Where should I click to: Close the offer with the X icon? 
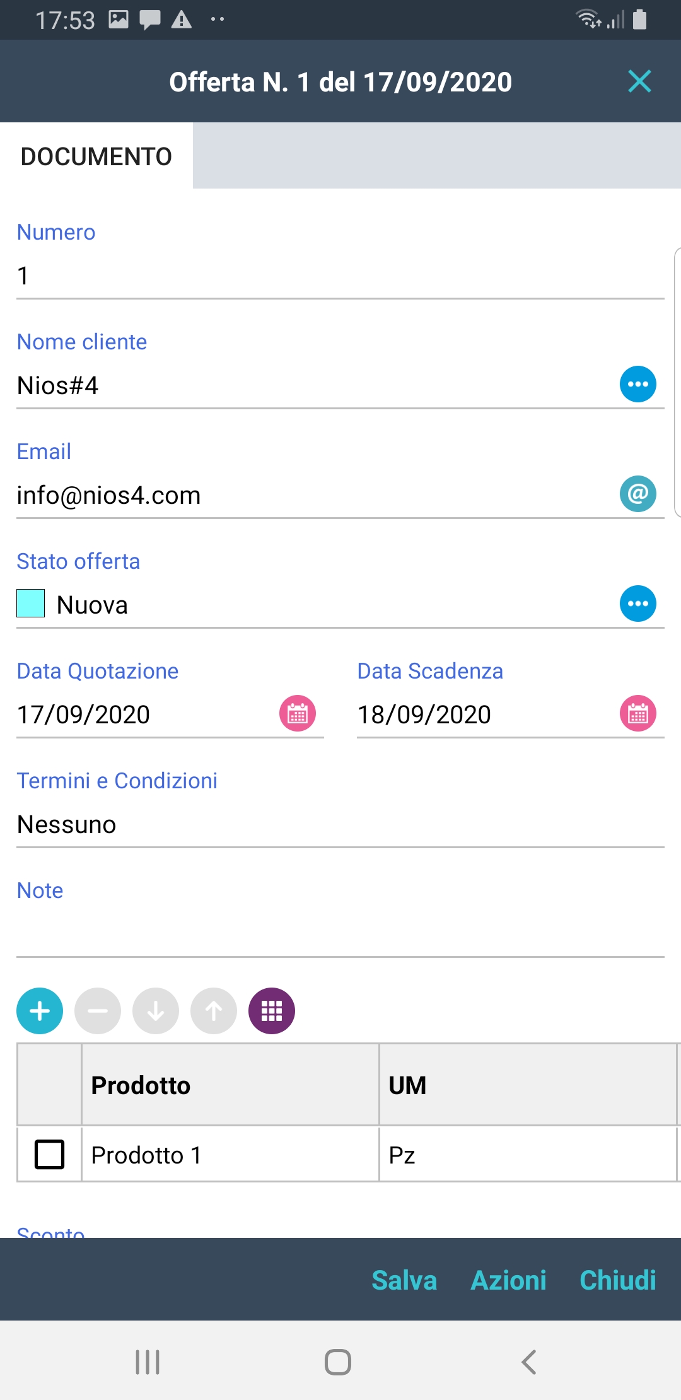[639, 81]
